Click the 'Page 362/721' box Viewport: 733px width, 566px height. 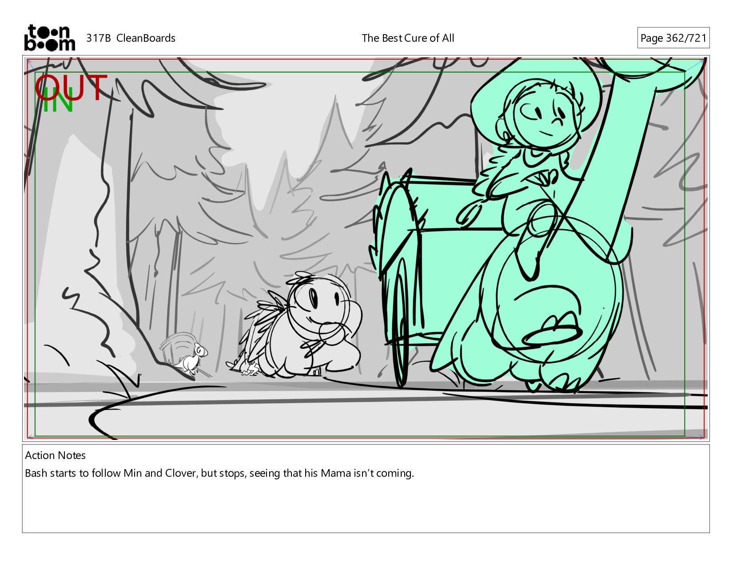pos(673,38)
